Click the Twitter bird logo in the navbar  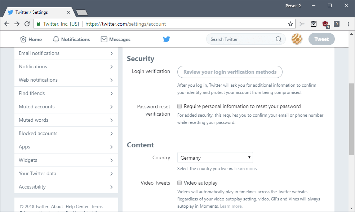pos(167,39)
